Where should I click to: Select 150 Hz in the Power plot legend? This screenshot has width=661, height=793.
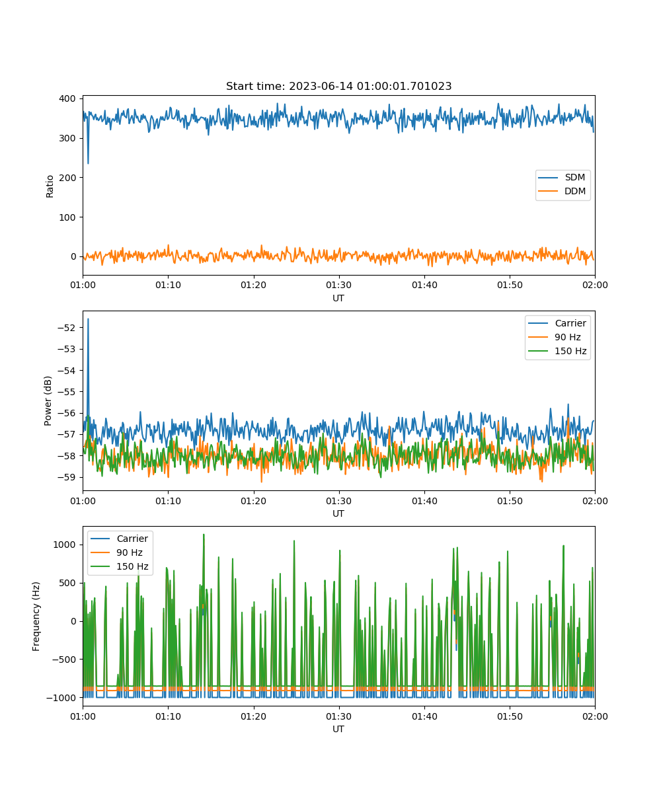[557, 351]
